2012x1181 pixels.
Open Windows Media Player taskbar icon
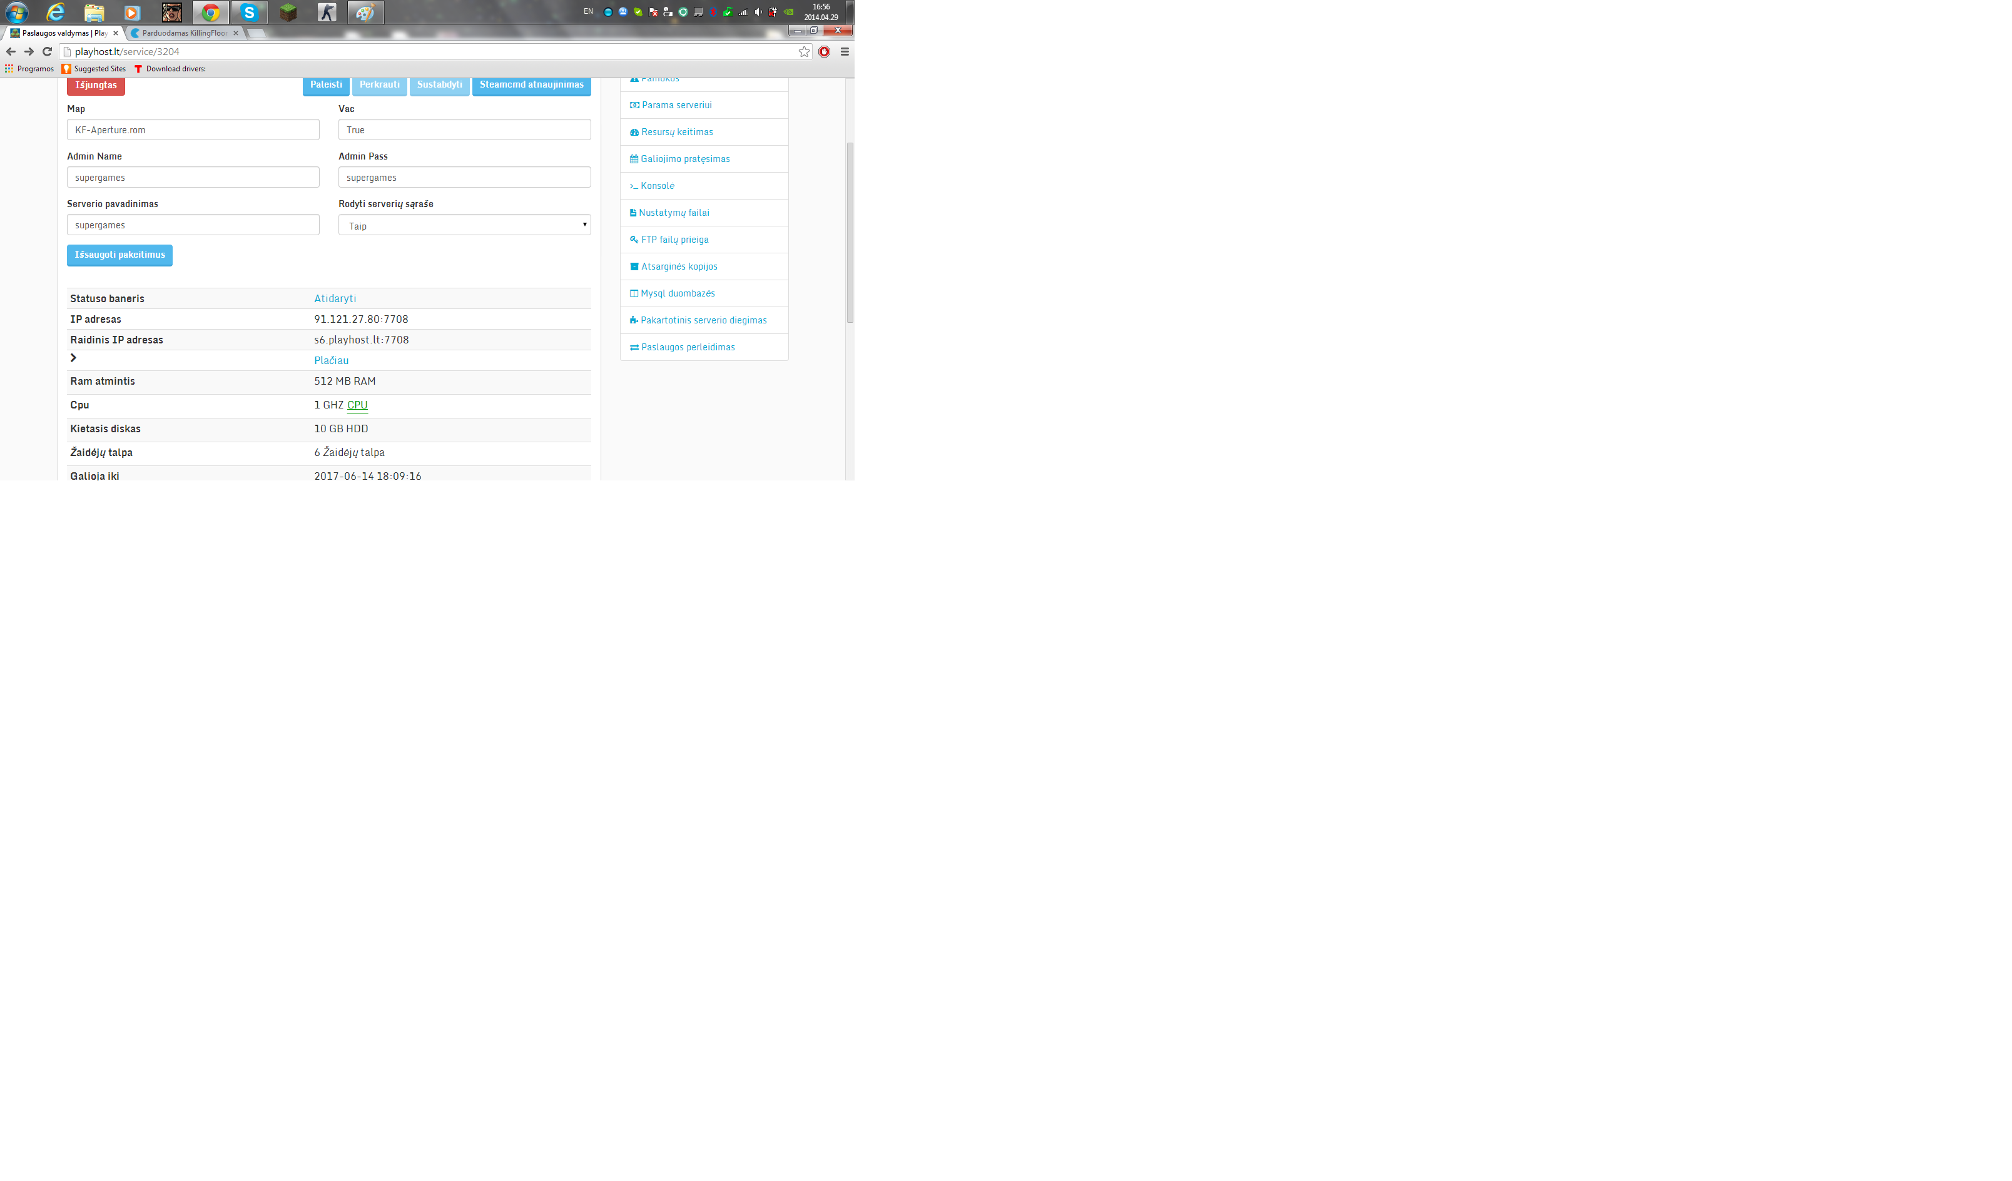pyautogui.click(x=133, y=12)
